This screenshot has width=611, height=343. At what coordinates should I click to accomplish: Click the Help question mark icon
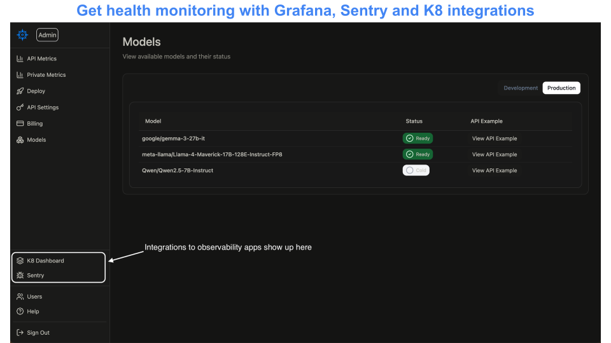[20, 311]
